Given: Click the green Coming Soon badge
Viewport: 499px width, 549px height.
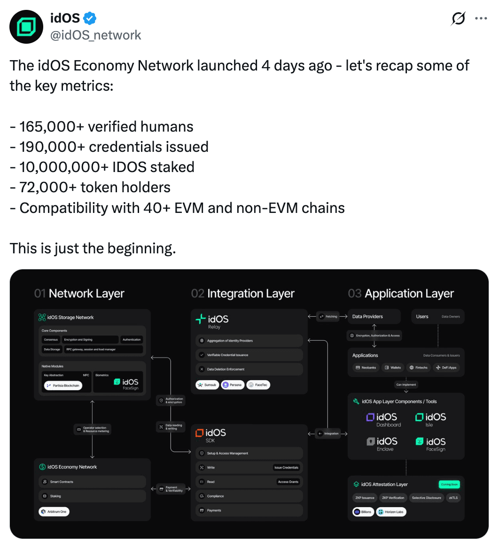Looking at the screenshot, I should (449, 484).
